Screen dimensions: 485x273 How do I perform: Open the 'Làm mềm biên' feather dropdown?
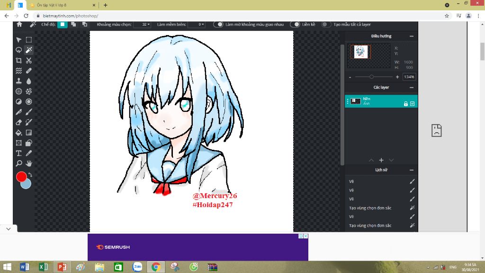pyautogui.click(x=197, y=25)
